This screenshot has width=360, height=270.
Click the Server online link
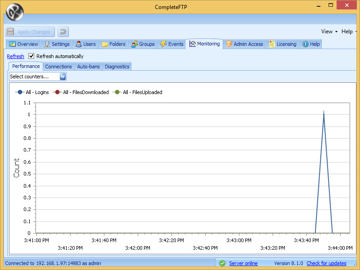[x=243, y=263]
